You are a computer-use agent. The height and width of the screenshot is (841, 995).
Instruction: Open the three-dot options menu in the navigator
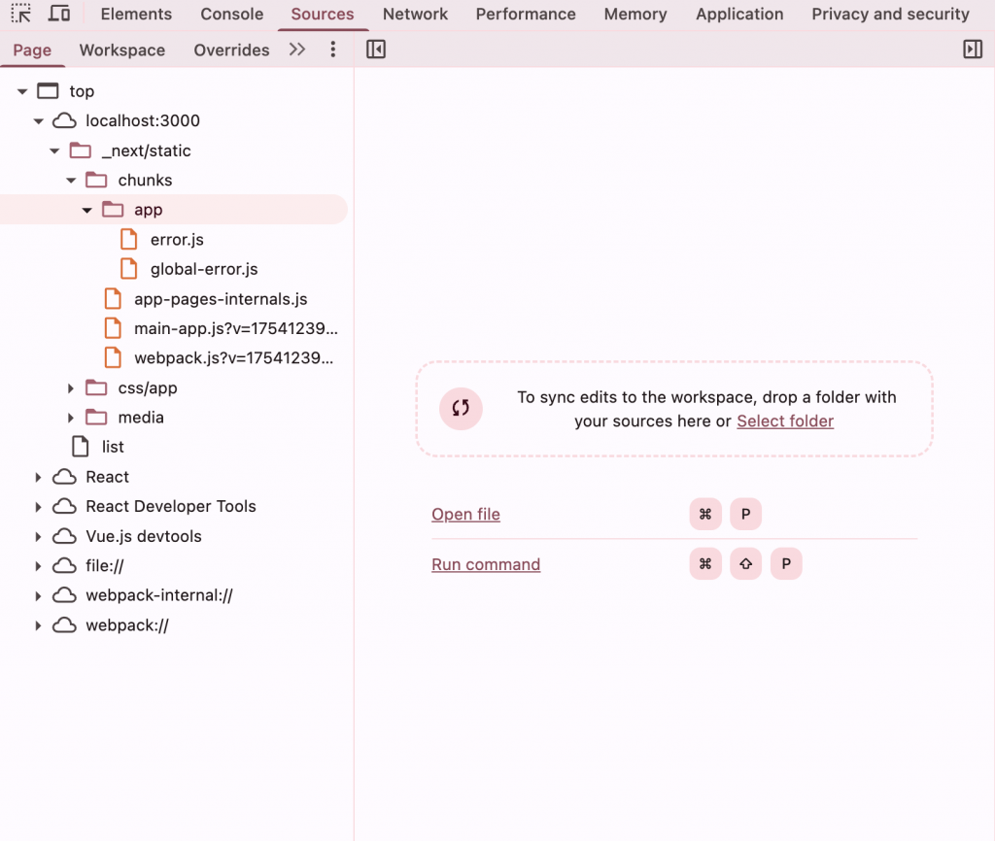tap(333, 50)
